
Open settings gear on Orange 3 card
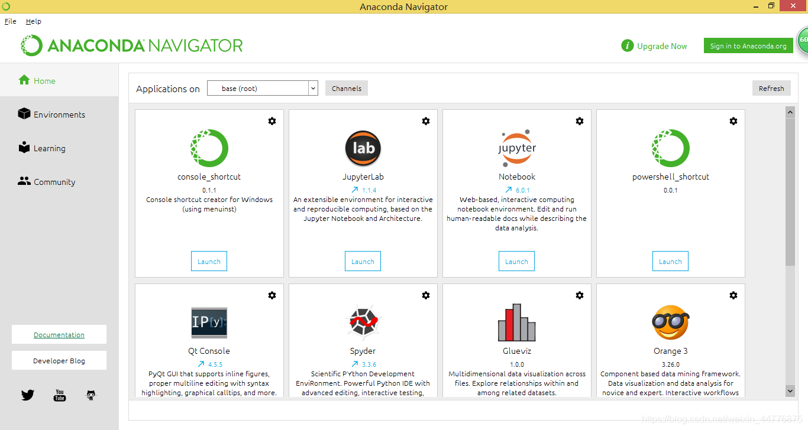pos(733,295)
